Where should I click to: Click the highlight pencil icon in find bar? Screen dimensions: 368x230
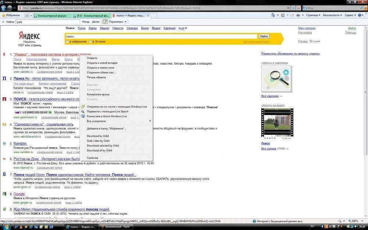(105, 22)
